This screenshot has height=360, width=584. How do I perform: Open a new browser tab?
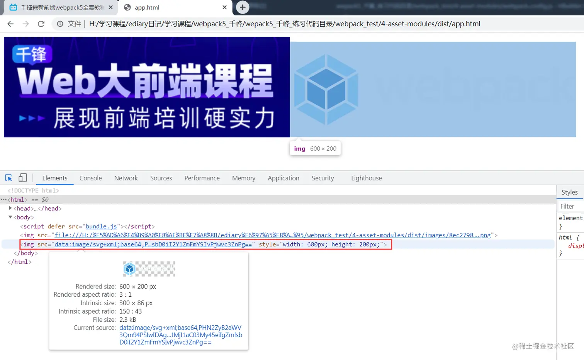coord(243,7)
